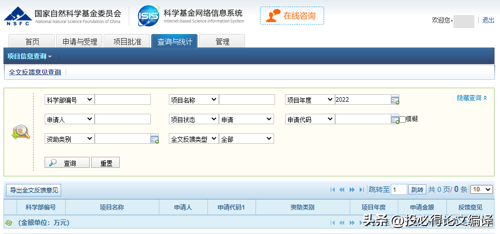Screen dimensions: 500x234
Task: Select the 查询与统计 tab
Action: point(174,42)
